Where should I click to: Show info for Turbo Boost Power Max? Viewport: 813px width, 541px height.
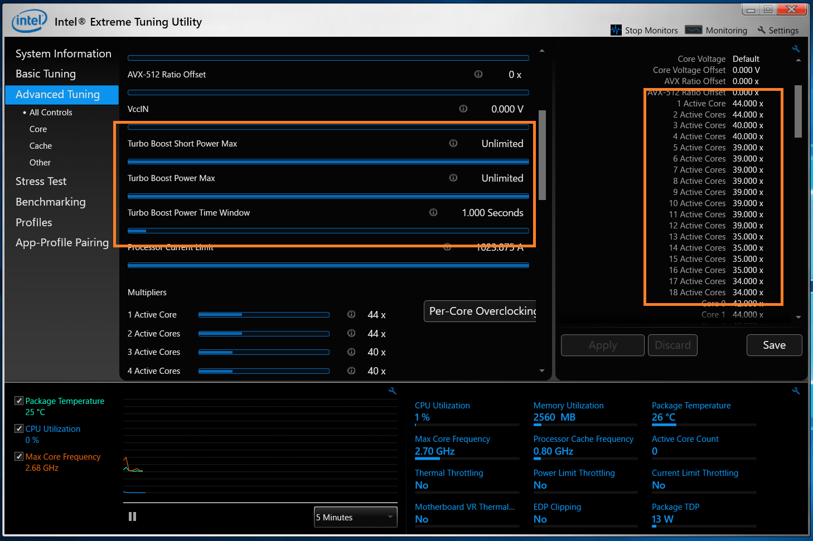[x=453, y=178]
